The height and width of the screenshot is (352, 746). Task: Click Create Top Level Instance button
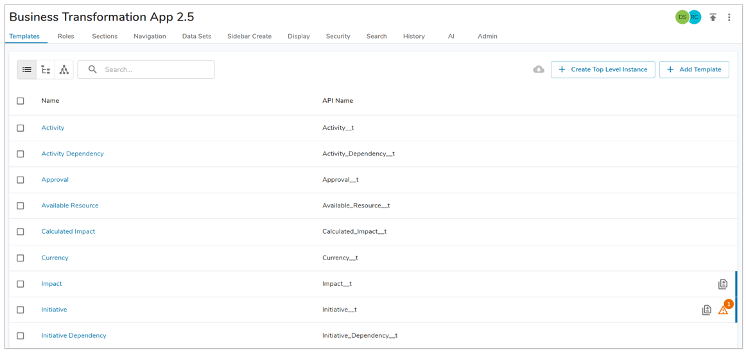point(603,69)
